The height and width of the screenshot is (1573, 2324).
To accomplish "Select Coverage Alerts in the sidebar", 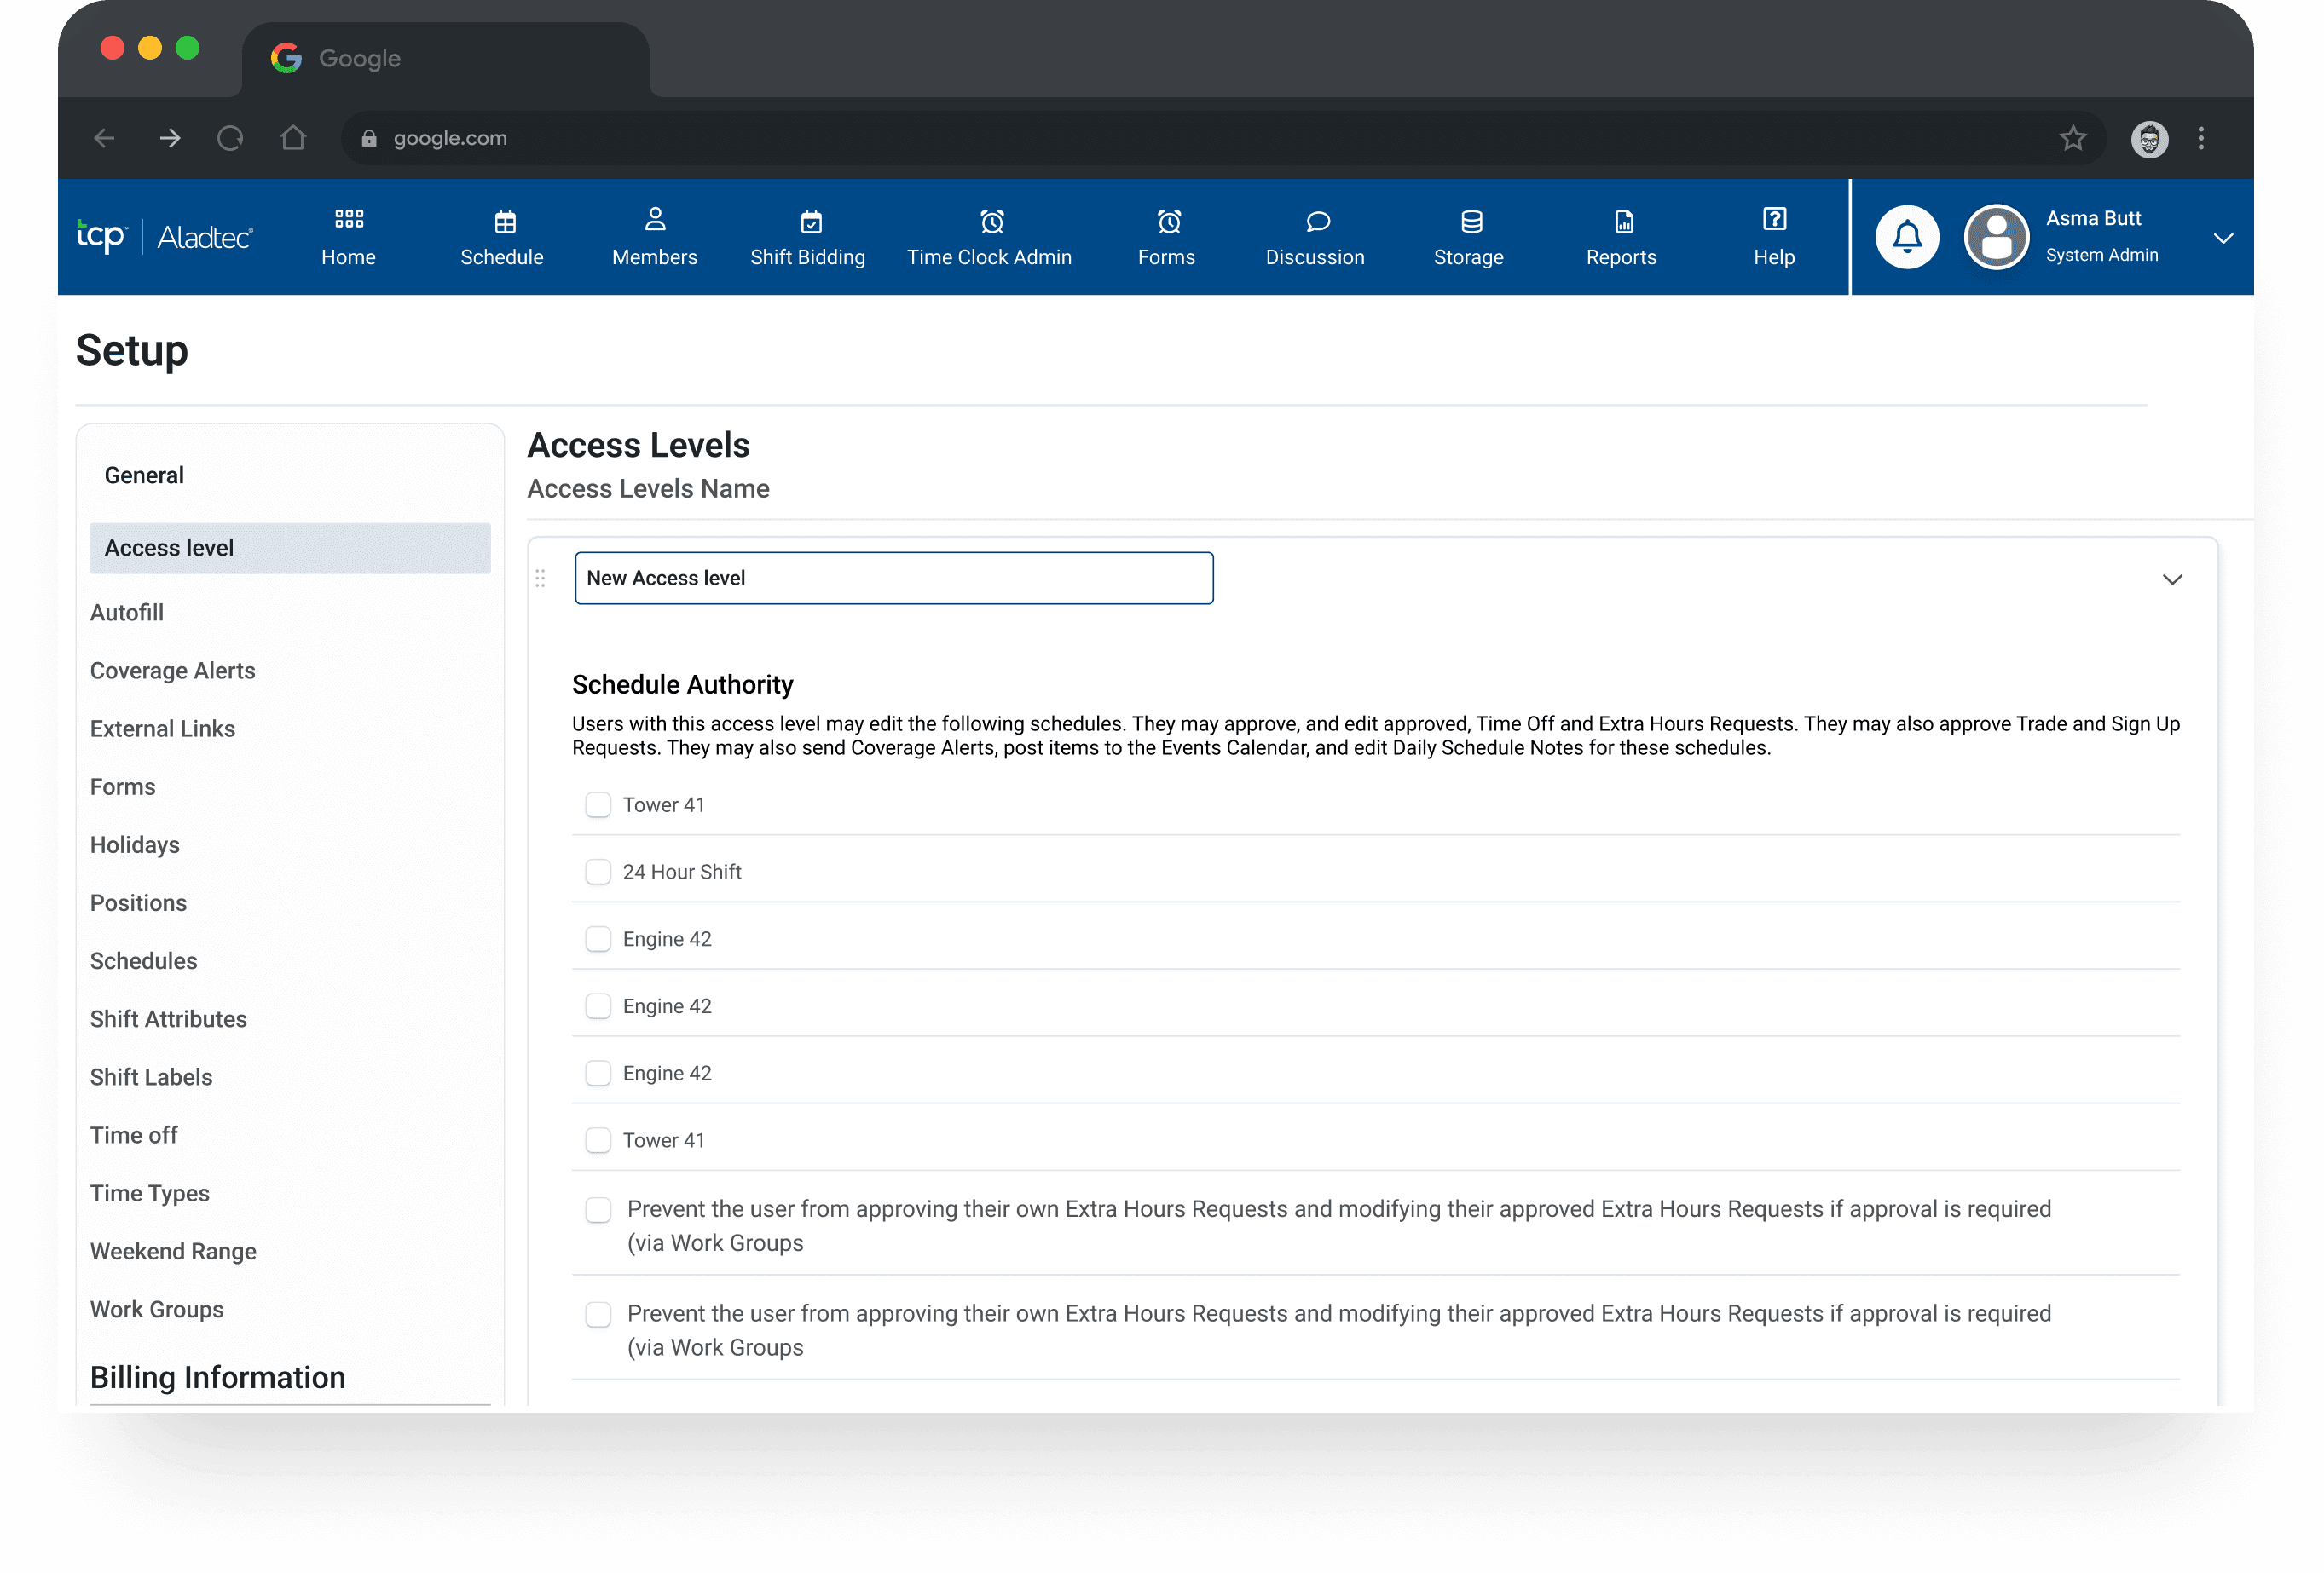I will tap(172, 671).
